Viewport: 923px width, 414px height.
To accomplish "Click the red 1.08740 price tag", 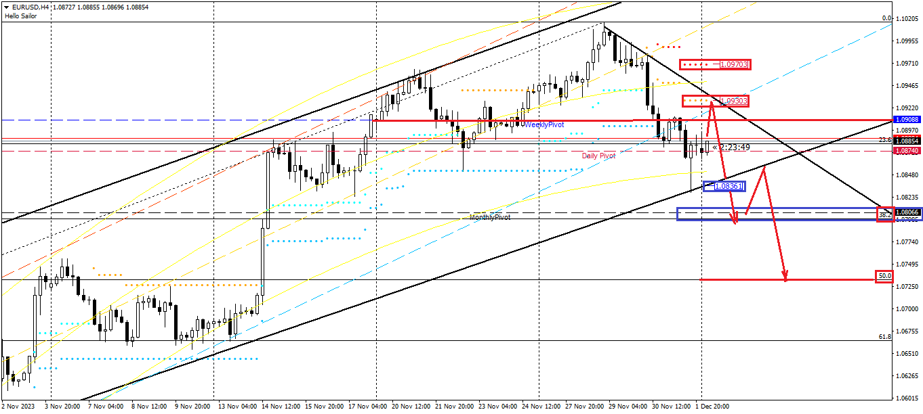I will click(907, 151).
